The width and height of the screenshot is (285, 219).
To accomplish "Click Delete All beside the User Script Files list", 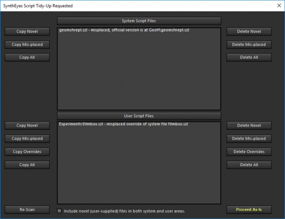I will point(249,165).
